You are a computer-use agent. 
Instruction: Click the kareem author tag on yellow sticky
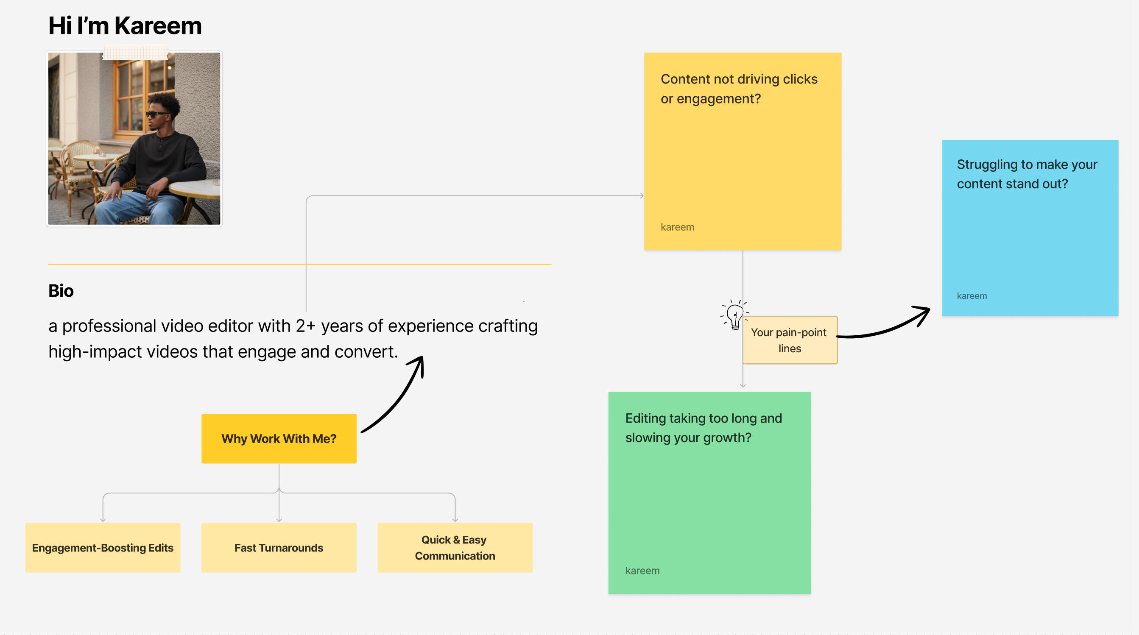[677, 227]
